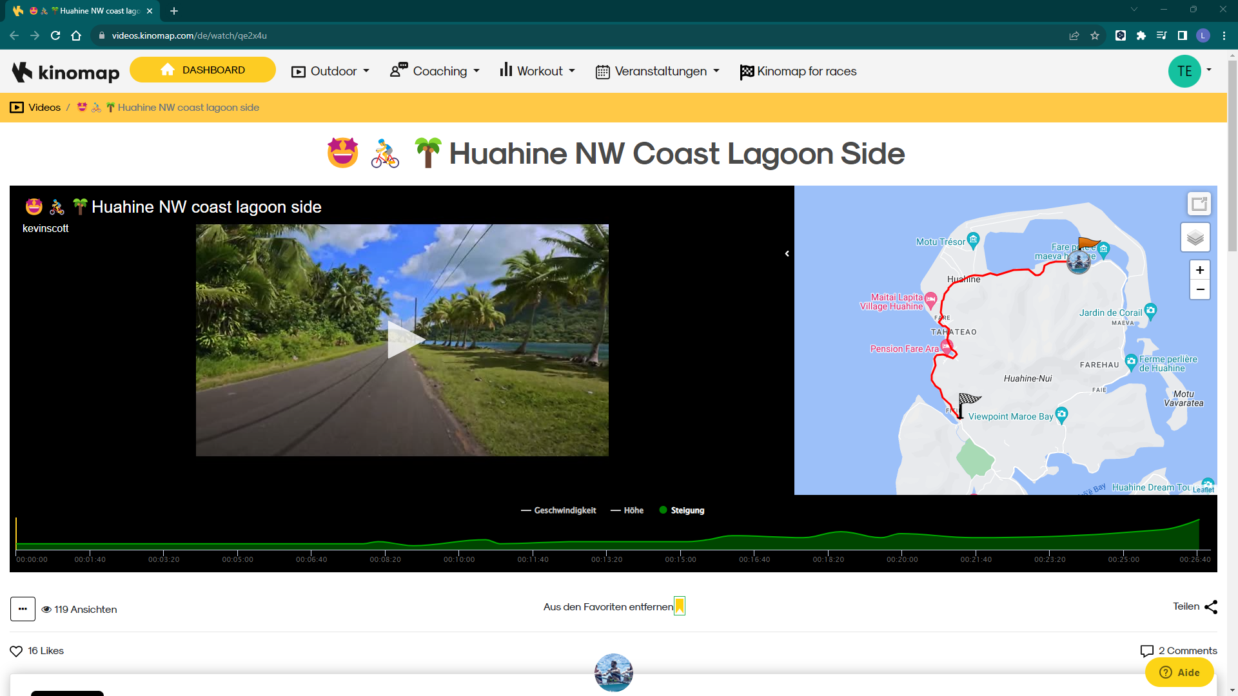Expand the Coaching dropdown
Screen dimensions: 1238x696
click(x=435, y=72)
